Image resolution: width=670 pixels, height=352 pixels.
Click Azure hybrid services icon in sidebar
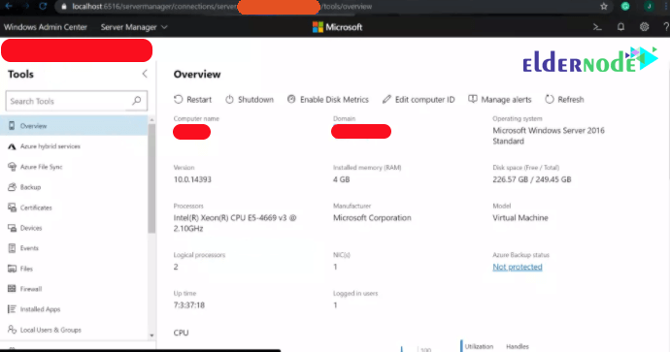[x=12, y=146]
